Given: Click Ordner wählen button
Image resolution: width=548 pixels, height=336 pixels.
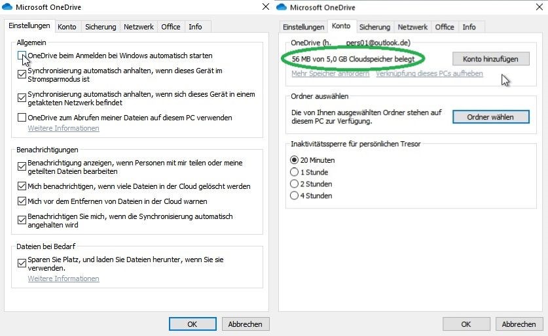Looking at the screenshot, I should pos(490,117).
